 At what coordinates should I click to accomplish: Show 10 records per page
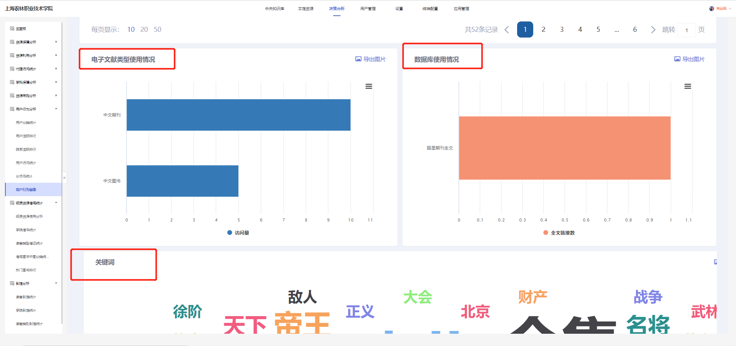131,30
